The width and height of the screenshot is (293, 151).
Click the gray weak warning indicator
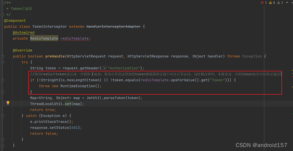coord(280,3)
